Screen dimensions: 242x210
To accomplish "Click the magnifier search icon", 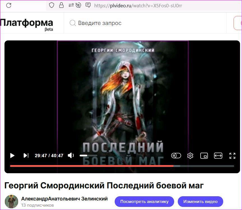I will [x=73, y=23].
